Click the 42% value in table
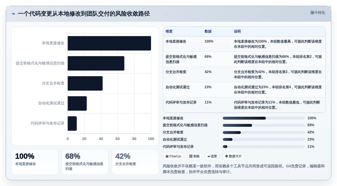This screenshot has height=186, width=337. tap(208, 72)
